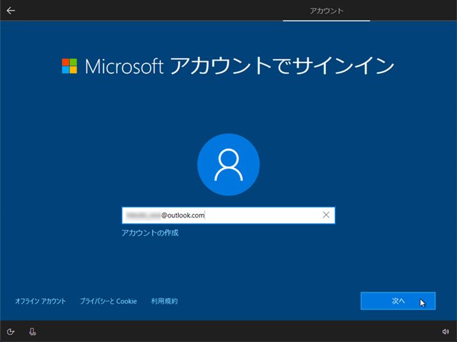
Task: Focus the outlook.com email input field
Action: tap(229, 216)
